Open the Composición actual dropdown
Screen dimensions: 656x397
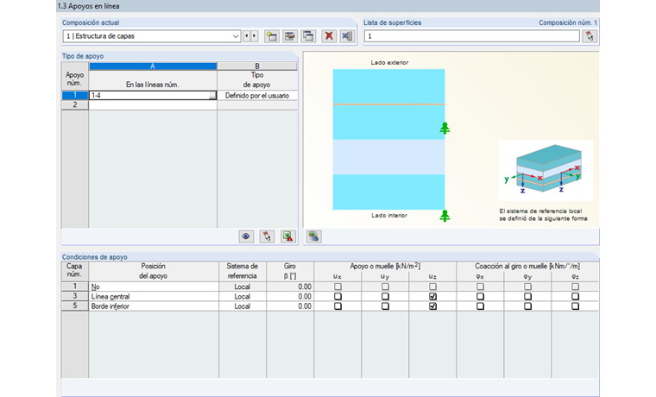tap(236, 36)
